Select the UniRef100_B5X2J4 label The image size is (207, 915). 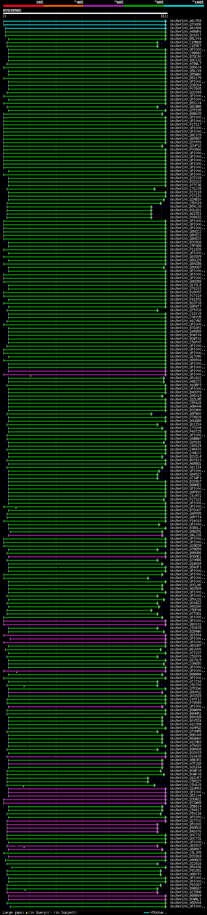click(186, 103)
